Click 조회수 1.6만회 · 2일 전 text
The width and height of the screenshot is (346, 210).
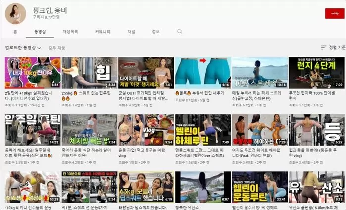[x=79, y=105]
